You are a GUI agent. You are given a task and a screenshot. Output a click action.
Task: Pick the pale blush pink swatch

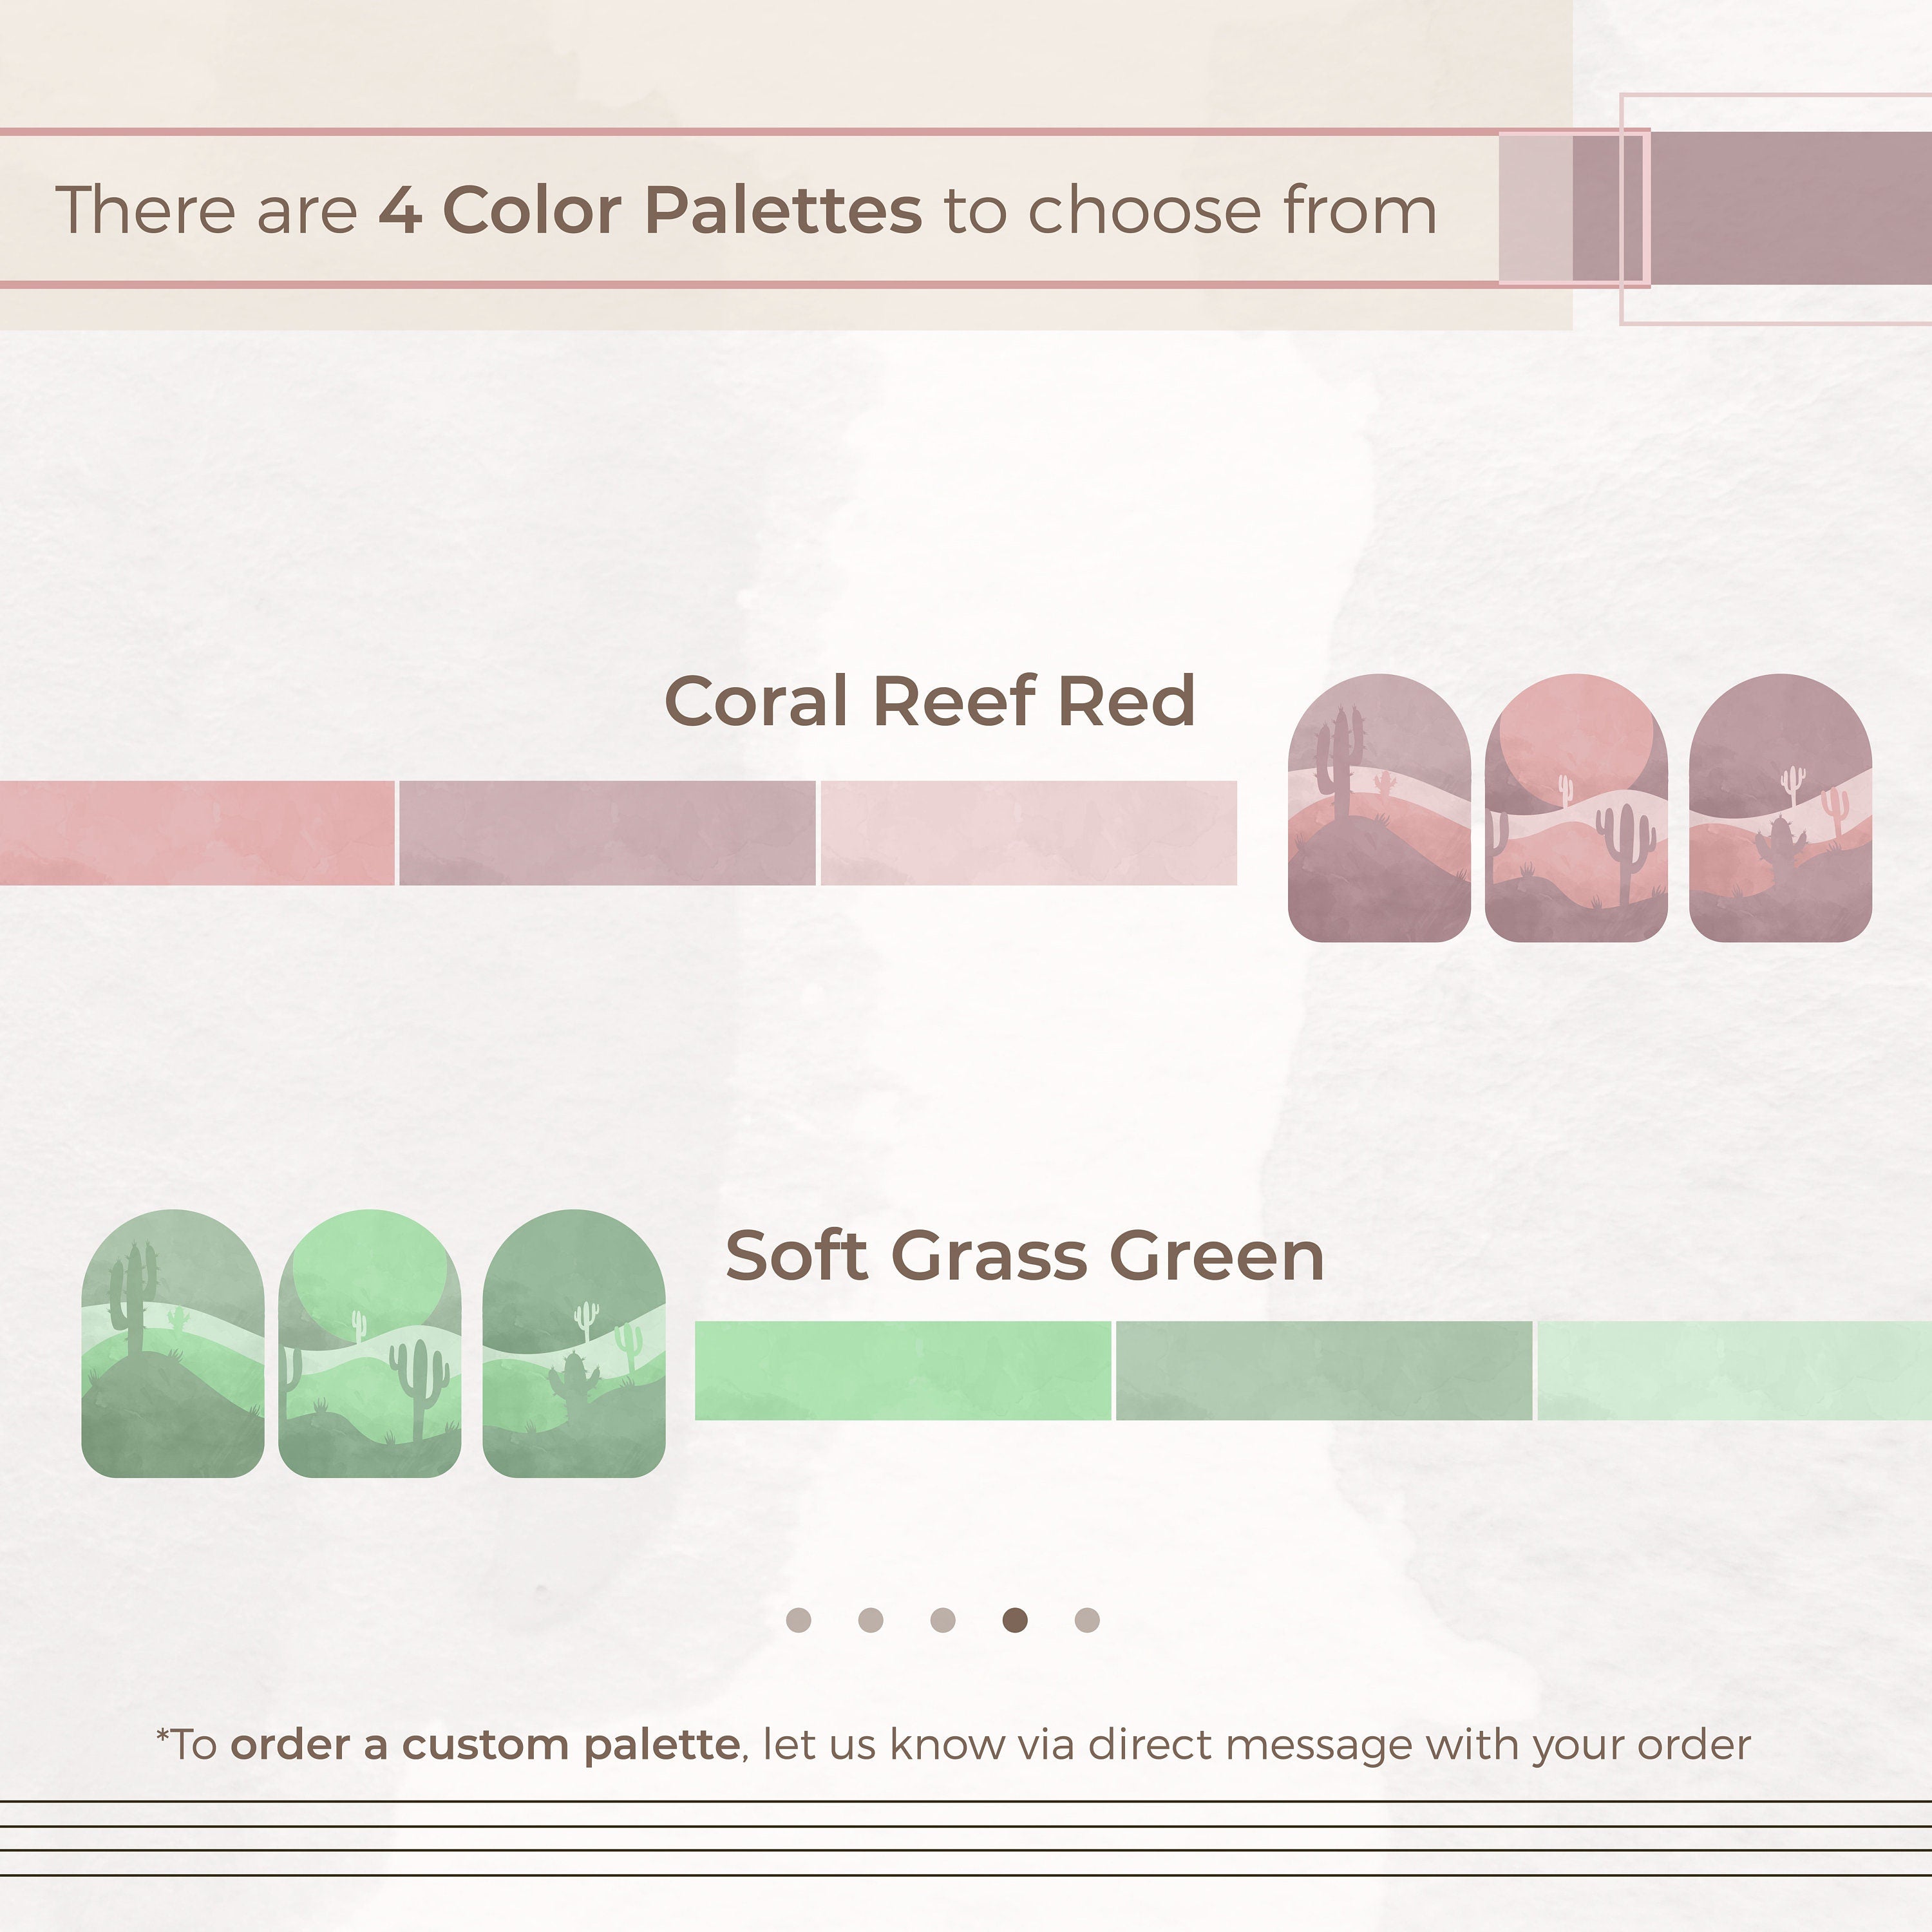coord(1028,833)
